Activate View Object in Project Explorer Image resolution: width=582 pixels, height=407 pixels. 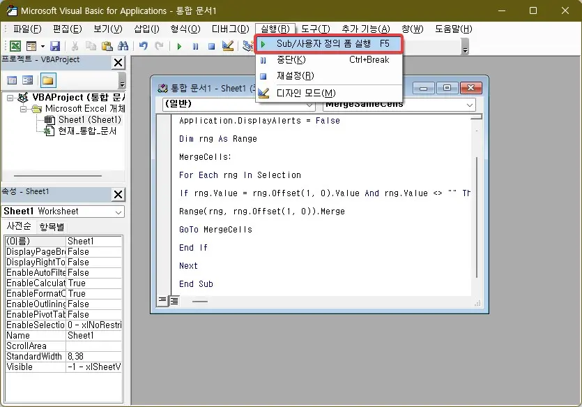pos(26,80)
